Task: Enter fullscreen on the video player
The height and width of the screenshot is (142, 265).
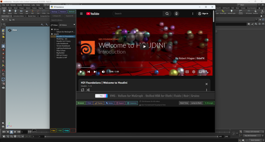Action: tap(207, 72)
